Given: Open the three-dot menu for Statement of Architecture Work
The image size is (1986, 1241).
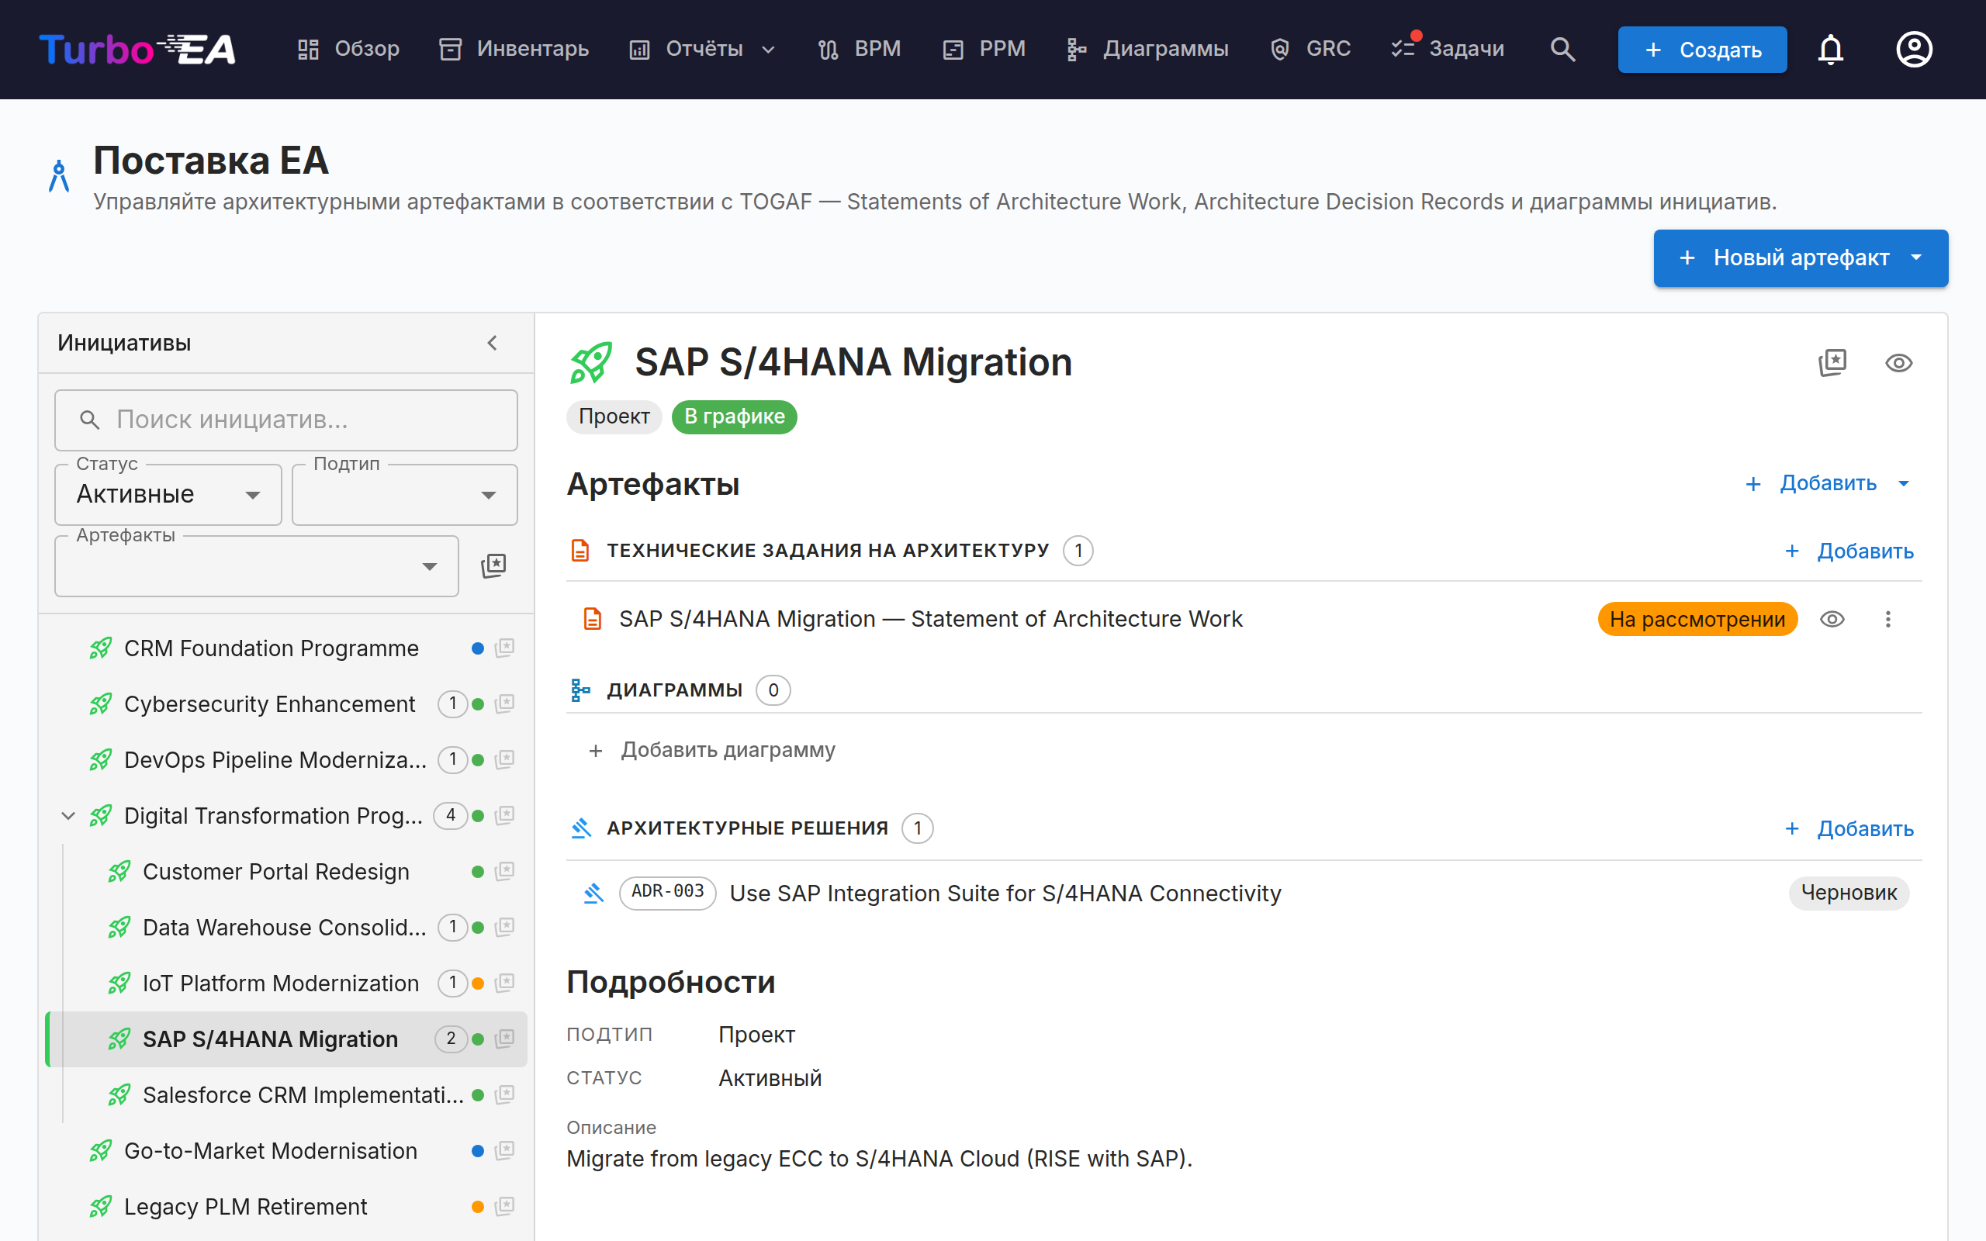Looking at the screenshot, I should coord(1887,619).
